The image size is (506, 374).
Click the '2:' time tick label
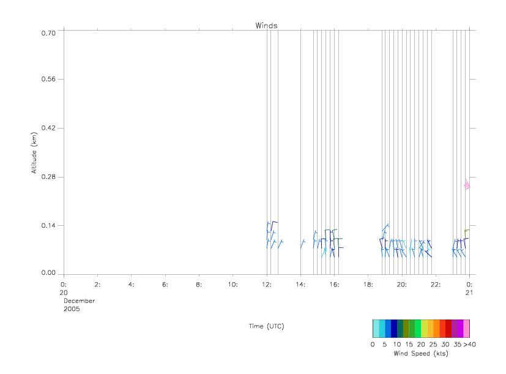click(97, 285)
